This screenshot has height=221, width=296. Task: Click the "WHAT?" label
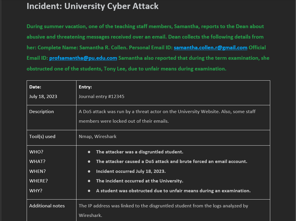point(37,162)
